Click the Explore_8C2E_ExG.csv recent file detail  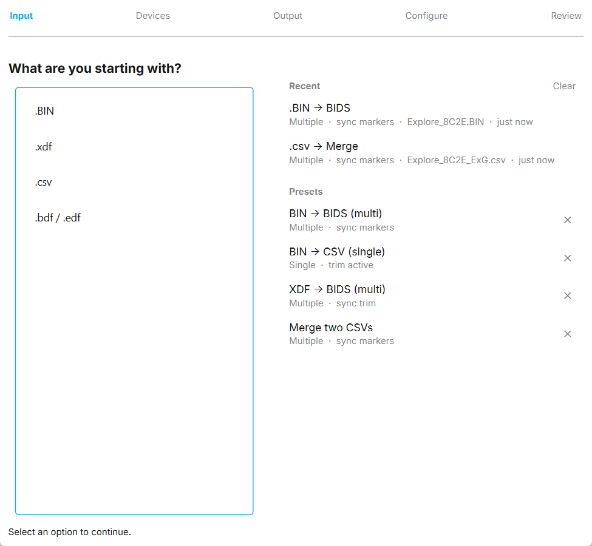point(456,160)
